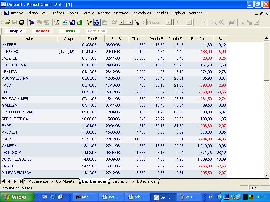
Task: Click the green square folder icon
Action: pyautogui.click(x=79, y=22)
